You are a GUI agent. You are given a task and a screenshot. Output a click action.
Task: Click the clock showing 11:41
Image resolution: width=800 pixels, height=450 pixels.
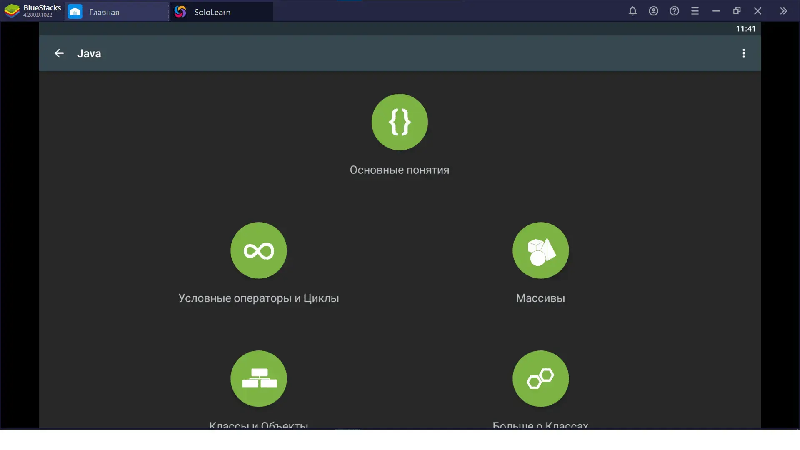[x=745, y=29]
